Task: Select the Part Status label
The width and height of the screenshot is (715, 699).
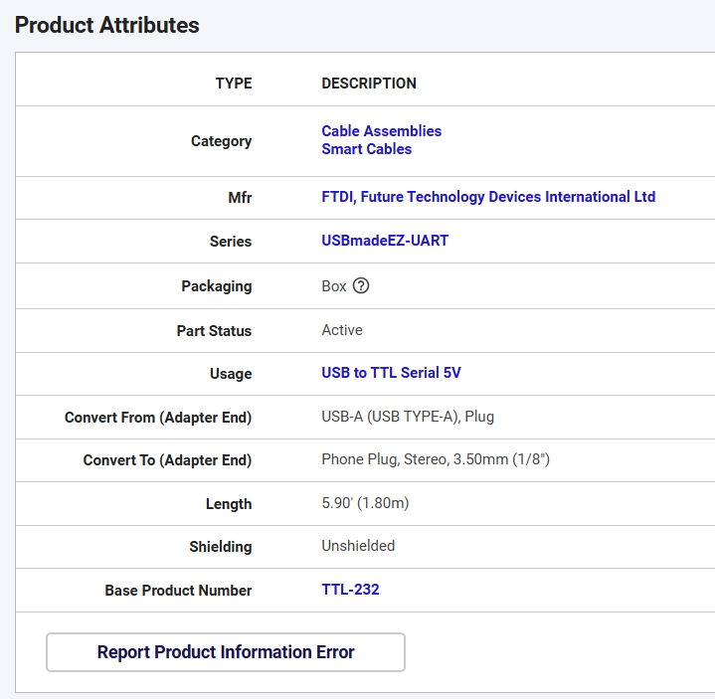Action: point(214,330)
